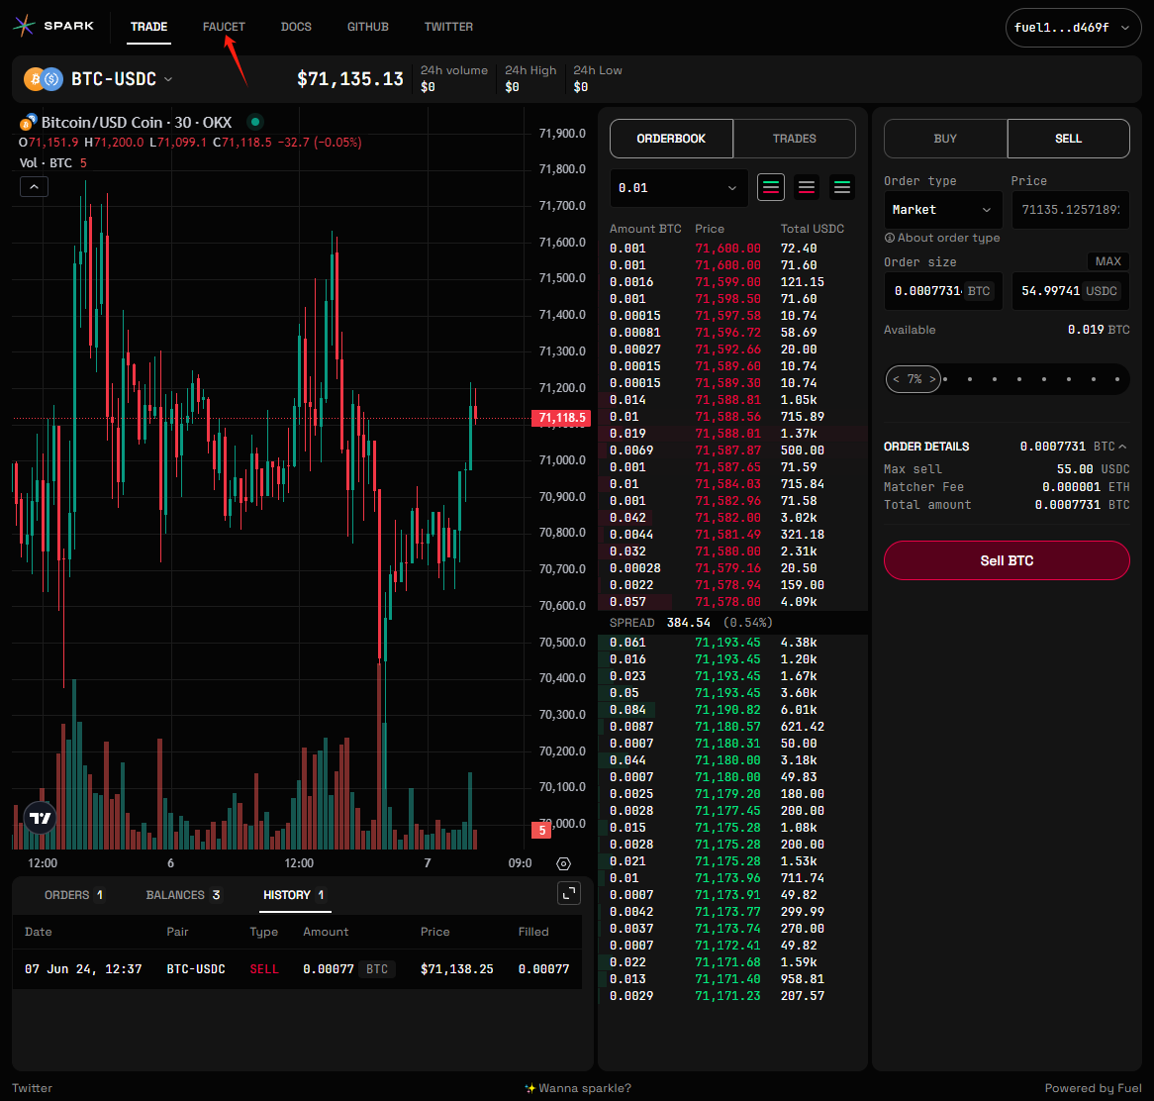Select the 71,190.82 bid price row
This screenshot has width=1154, height=1101.
pyautogui.click(x=733, y=710)
